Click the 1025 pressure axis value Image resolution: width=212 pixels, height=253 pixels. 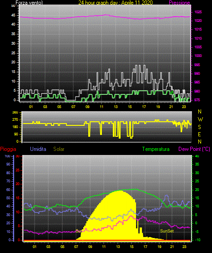(198, 12)
